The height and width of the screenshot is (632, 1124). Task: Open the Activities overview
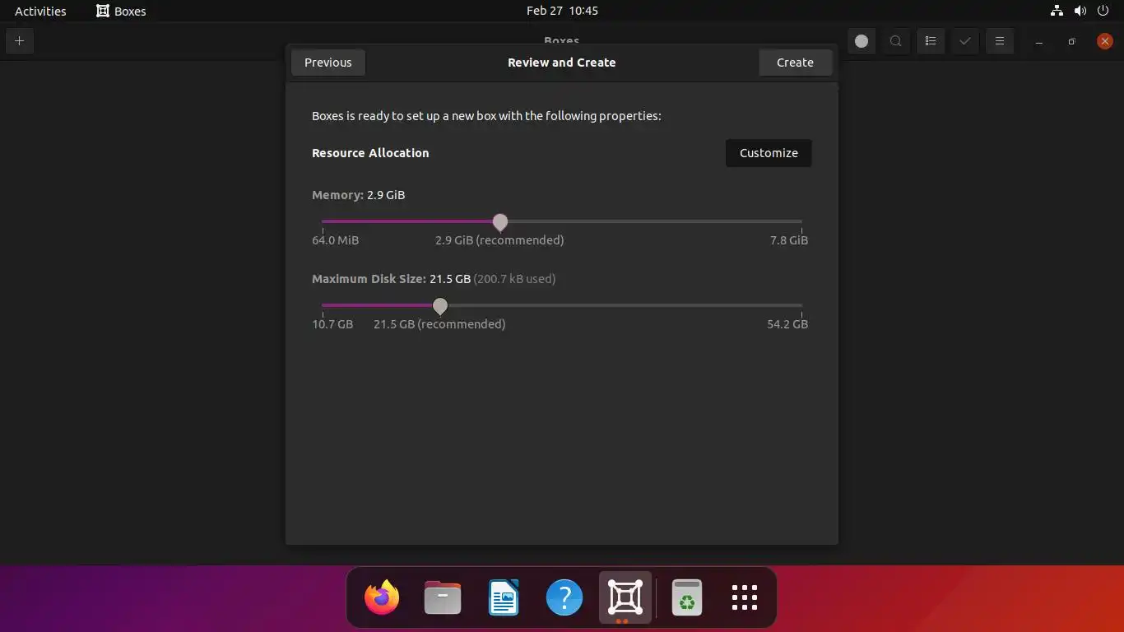point(40,11)
